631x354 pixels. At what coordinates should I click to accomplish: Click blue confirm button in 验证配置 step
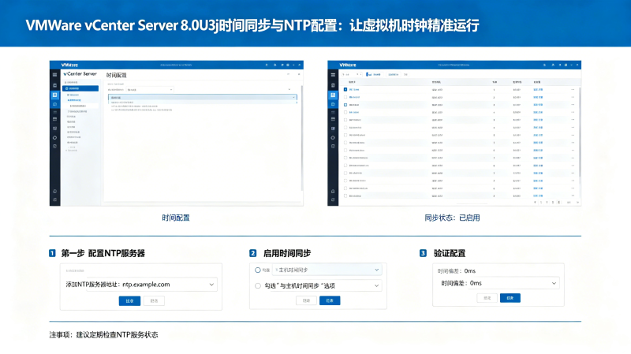point(510,298)
